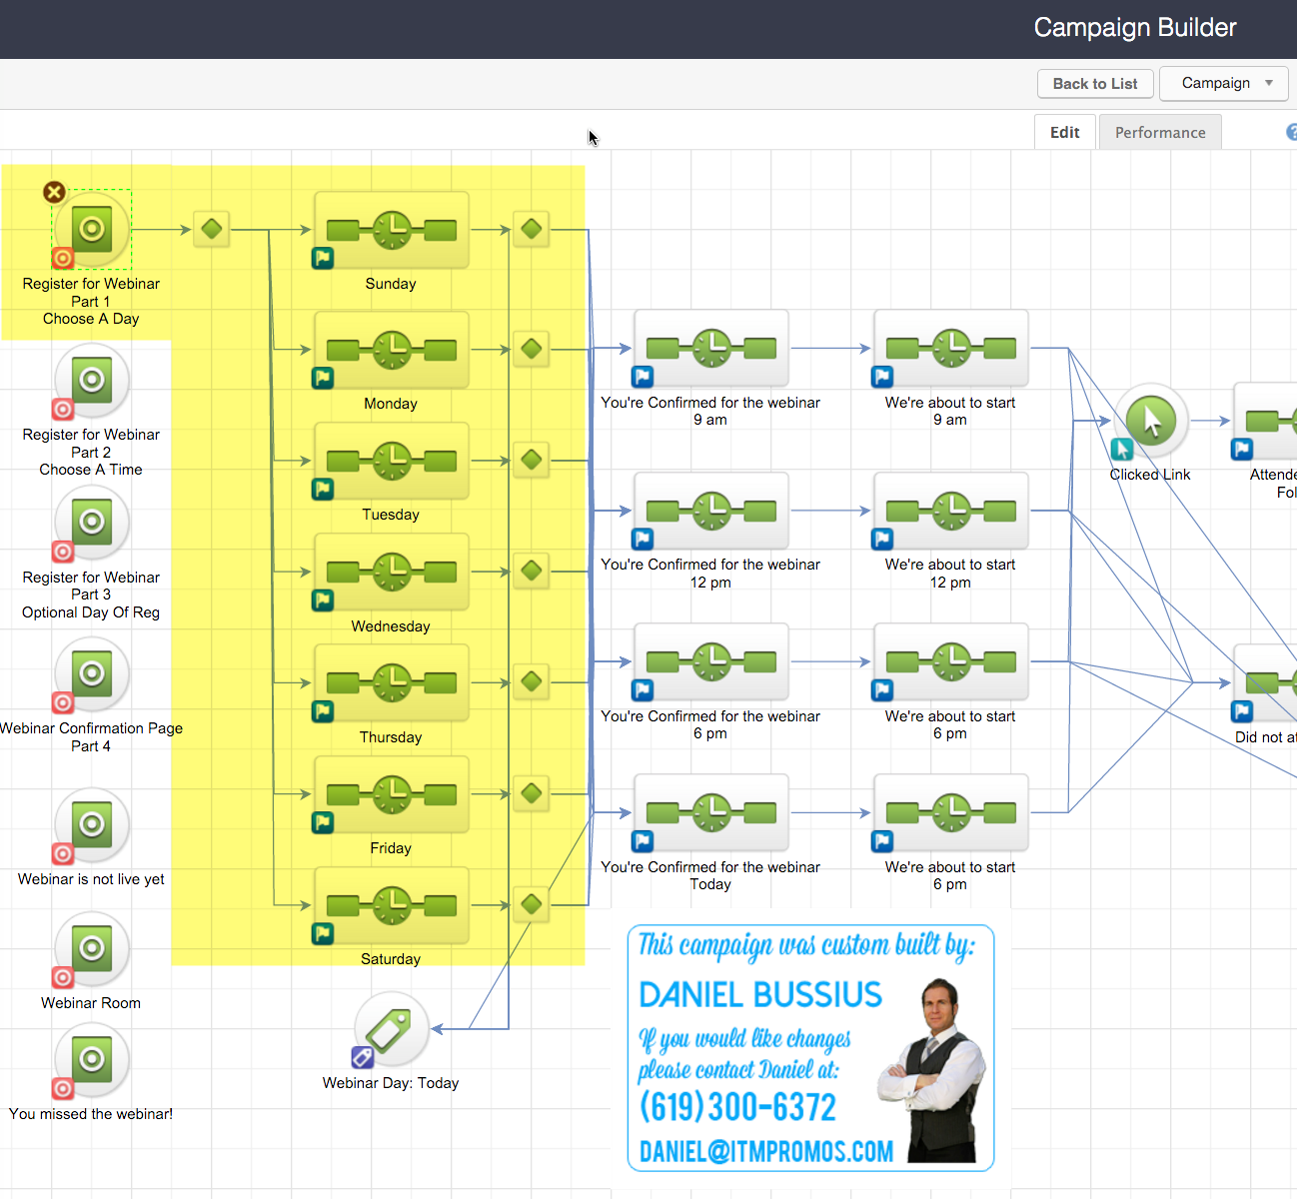The height and width of the screenshot is (1199, 1297).
Task: Open the Friday timer sequence node
Action: pyautogui.click(x=391, y=795)
